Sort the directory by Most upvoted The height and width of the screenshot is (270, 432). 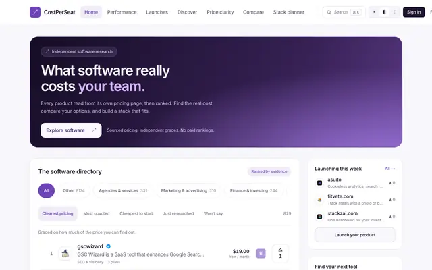[x=97, y=213]
